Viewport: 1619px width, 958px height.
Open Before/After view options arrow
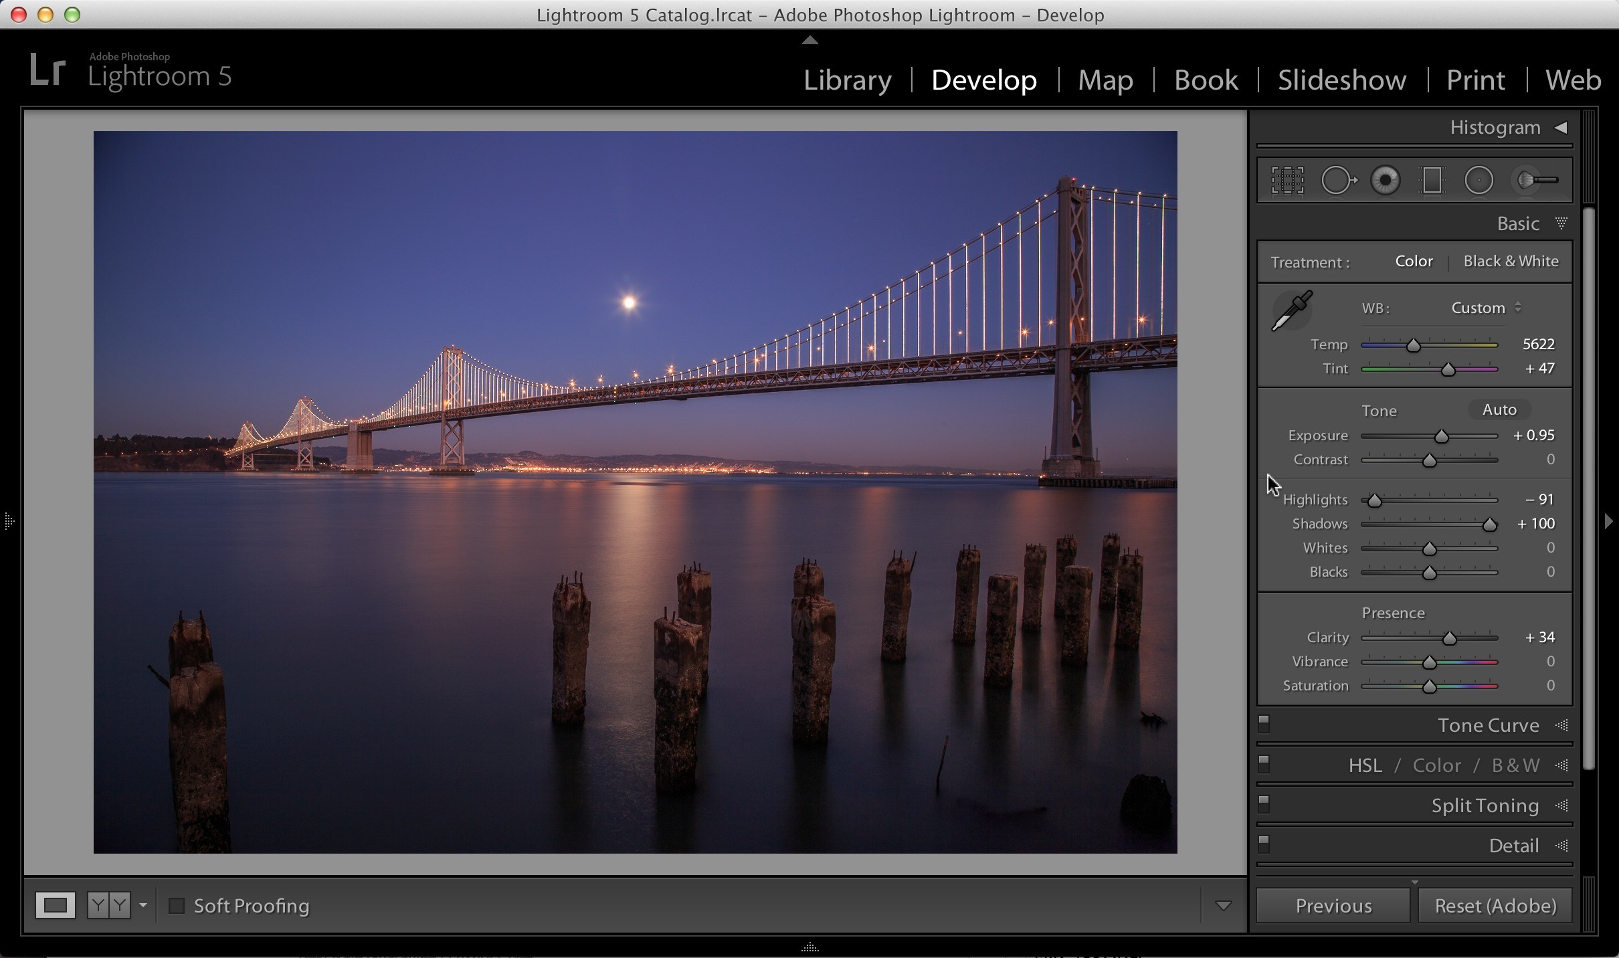point(142,906)
